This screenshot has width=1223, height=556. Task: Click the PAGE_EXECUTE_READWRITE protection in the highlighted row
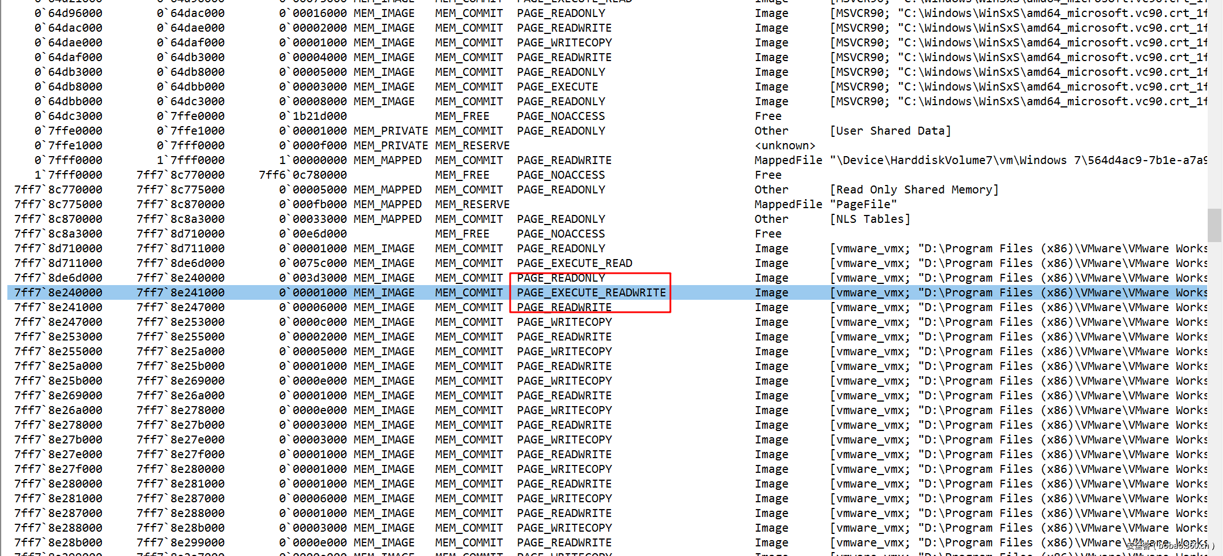591,292
